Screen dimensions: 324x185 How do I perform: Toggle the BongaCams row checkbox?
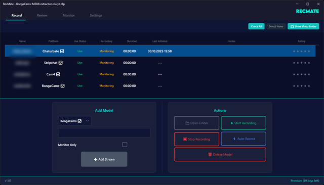[x=63, y=86]
